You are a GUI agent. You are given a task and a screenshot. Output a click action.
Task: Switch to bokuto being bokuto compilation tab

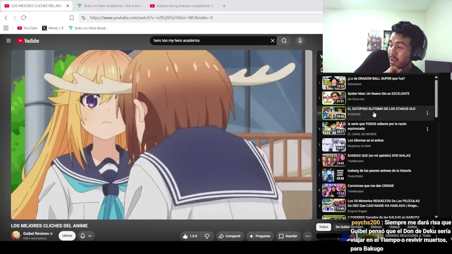point(182,6)
